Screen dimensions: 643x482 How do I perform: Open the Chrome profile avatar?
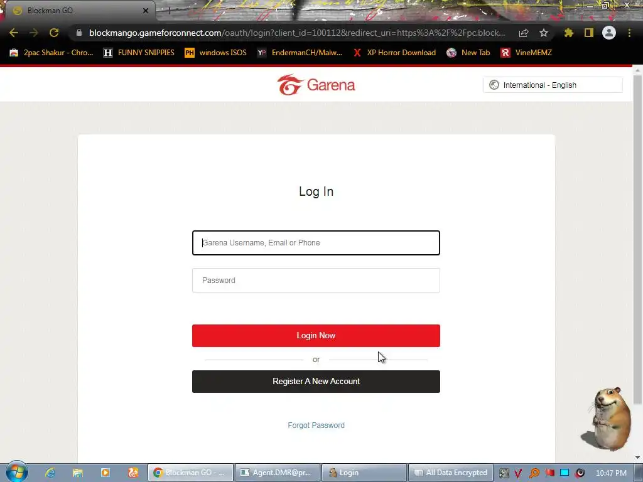coord(609,33)
